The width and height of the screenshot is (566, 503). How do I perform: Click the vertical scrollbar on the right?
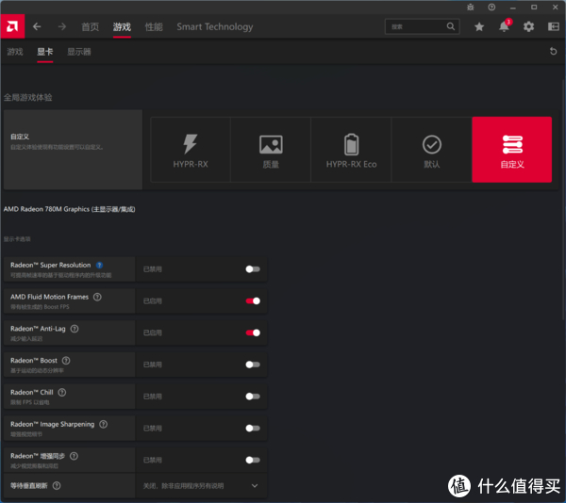563,198
